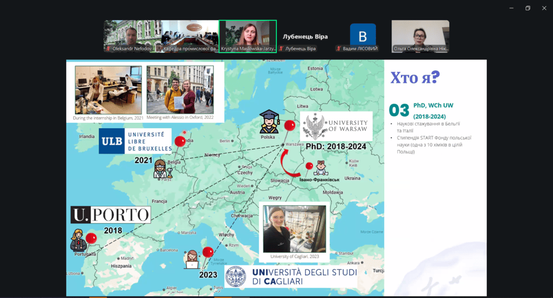Select Oleksandr Nefodov's video thumbnail
This screenshot has height=298, width=553.
tap(132, 36)
